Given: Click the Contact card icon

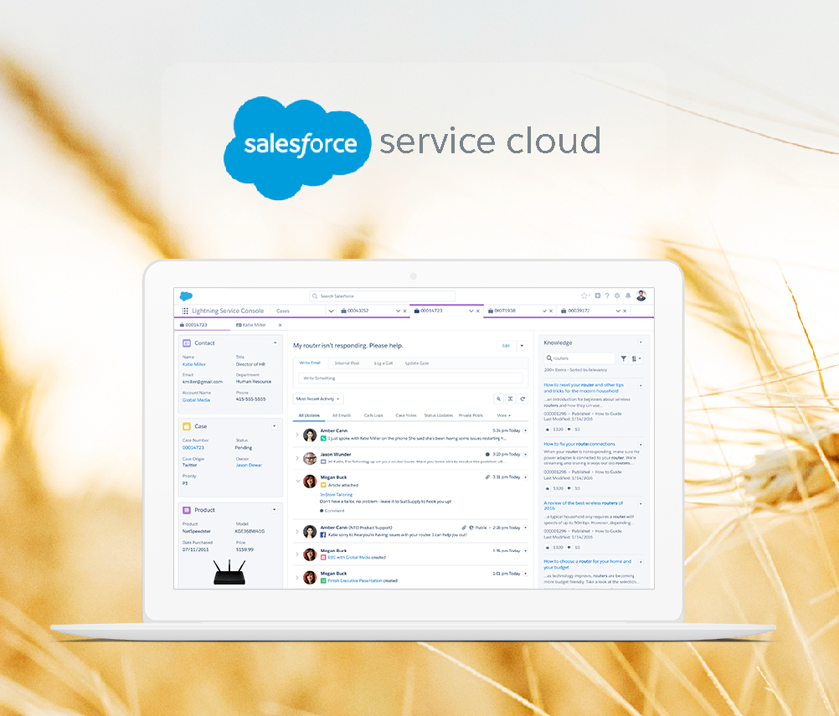Looking at the screenshot, I should pyautogui.click(x=187, y=343).
